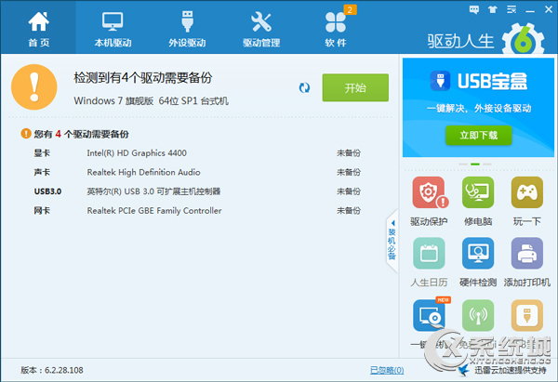Click the green 开始 button
This screenshot has width=558, height=382.
point(355,87)
